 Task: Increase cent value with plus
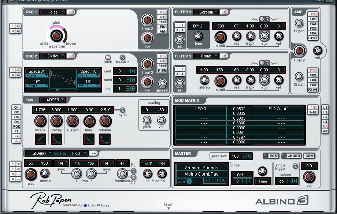(x=133, y=71)
